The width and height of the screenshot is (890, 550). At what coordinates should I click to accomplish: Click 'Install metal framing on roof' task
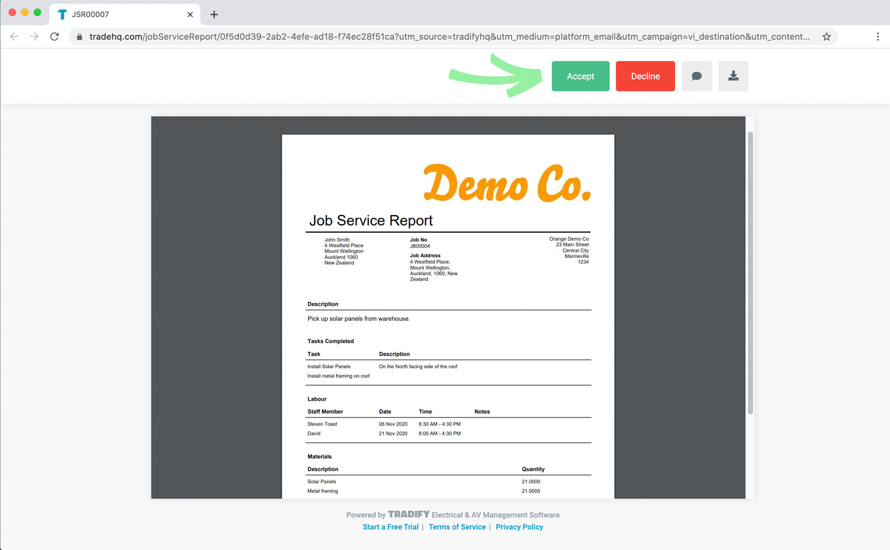[x=338, y=376]
